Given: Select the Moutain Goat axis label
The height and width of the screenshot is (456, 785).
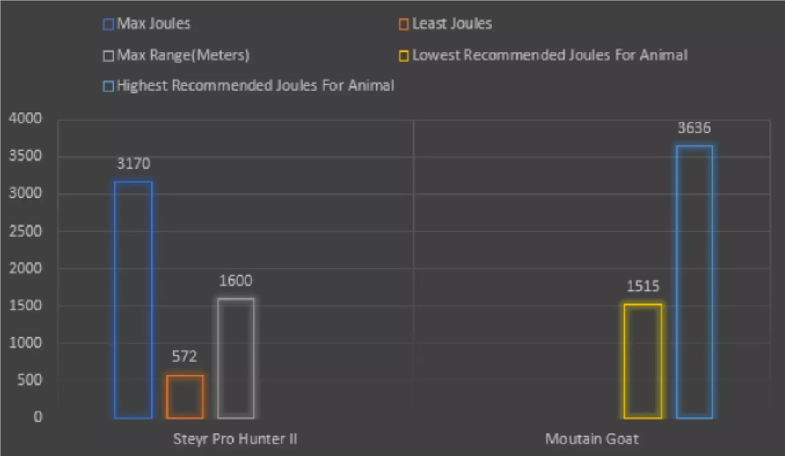Looking at the screenshot, I should 592,439.
